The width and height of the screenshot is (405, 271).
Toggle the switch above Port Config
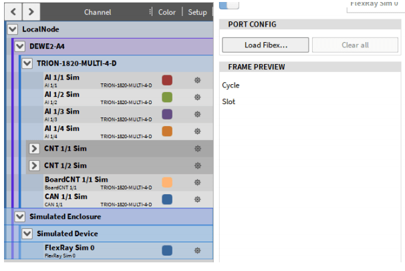pyautogui.click(x=229, y=4)
